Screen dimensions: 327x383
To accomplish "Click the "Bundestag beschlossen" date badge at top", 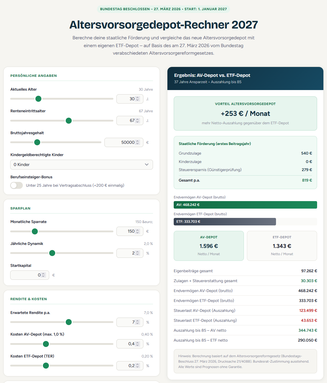I will tap(163, 9).
